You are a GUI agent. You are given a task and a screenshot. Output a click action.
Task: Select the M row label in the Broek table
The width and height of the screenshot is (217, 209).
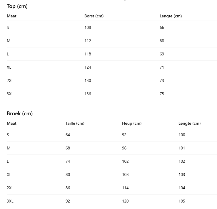pos(9,148)
